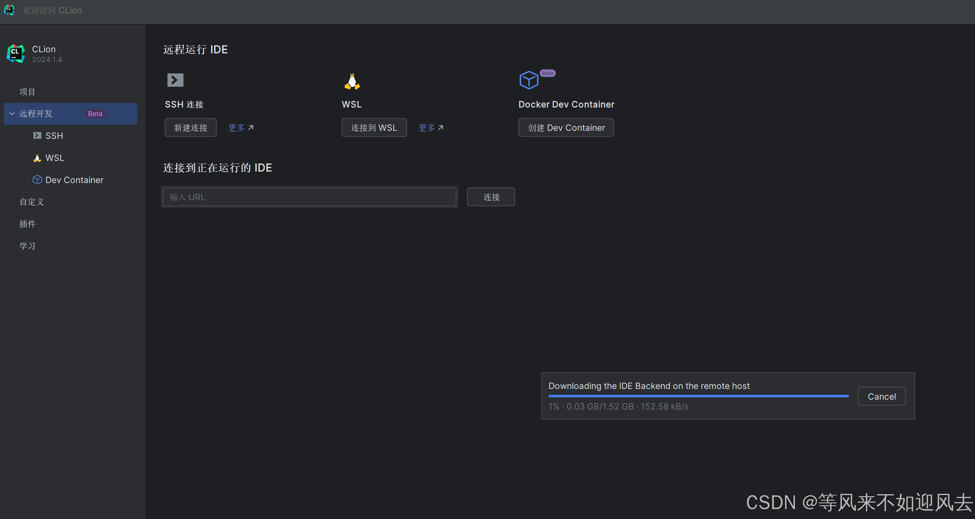Click the 'Downloading the IDE Backend' text
The height and width of the screenshot is (519, 975).
(x=649, y=386)
